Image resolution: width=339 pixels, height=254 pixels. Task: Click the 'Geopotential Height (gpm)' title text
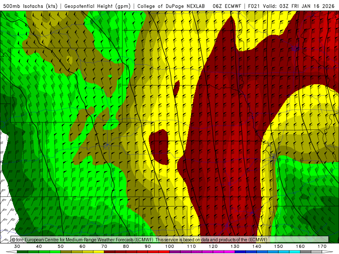click(97, 6)
